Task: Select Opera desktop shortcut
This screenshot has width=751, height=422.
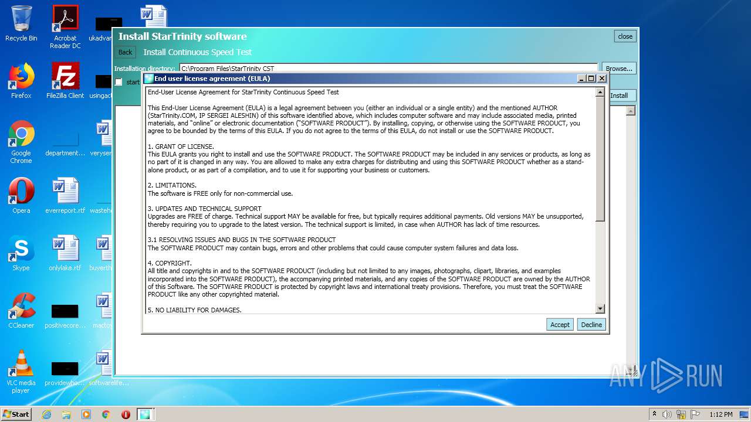Action: [x=21, y=196]
